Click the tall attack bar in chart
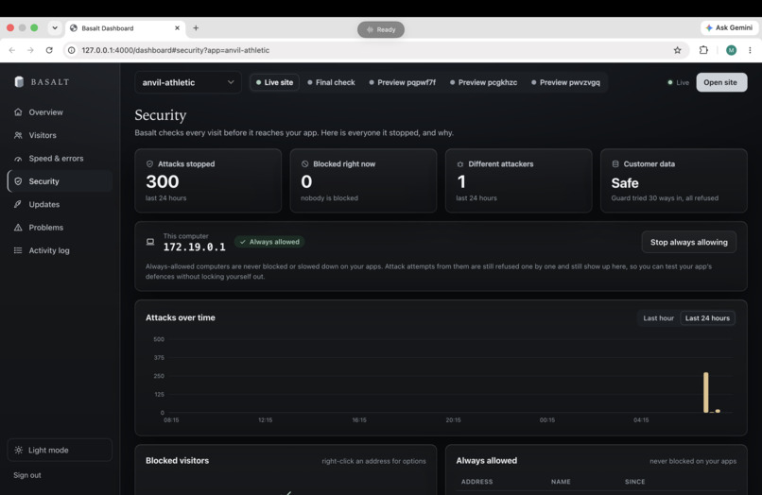Screen dimensions: 762x495 [x=705, y=392]
